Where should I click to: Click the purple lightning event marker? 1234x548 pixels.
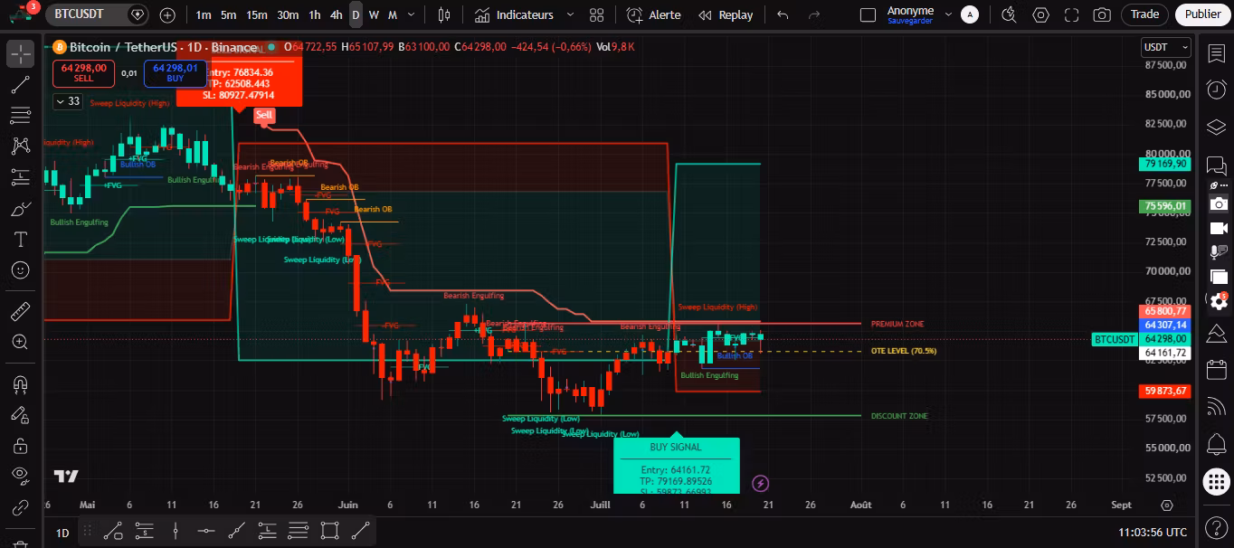click(760, 484)
